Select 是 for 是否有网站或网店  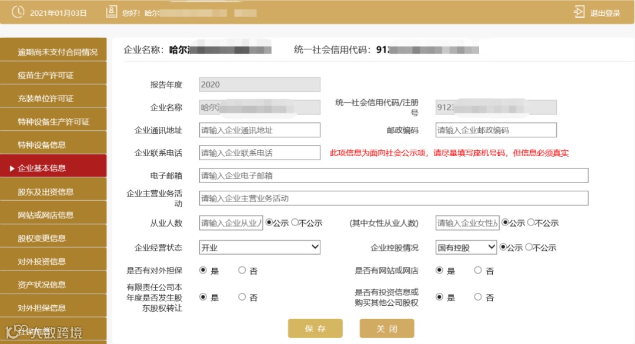[439, 270]
